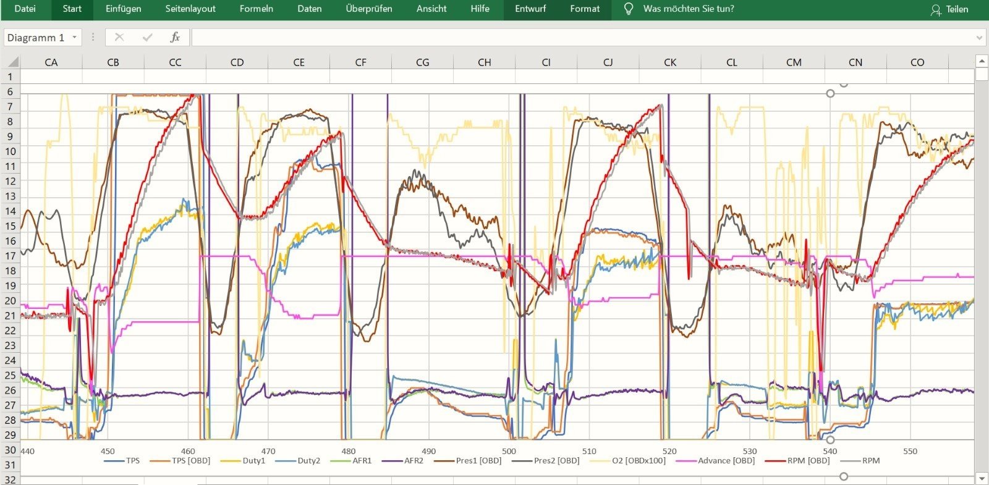
Task: Click the vertical scrollbar down arrow
Action: [x=982, y=479]
